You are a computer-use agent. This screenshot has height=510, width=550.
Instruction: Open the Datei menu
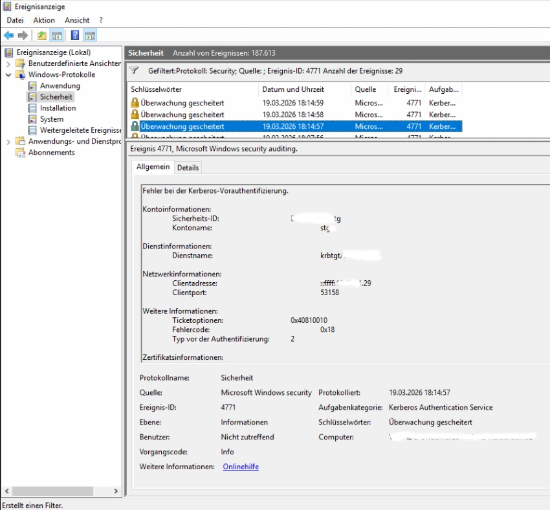click(15, 20)
